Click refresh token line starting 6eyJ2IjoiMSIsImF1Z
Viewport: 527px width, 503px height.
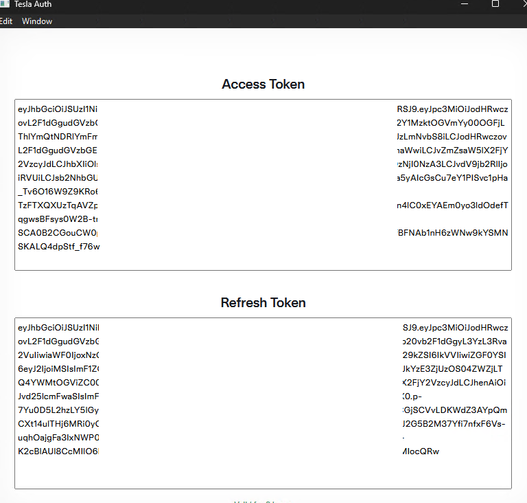coord(58,369)
